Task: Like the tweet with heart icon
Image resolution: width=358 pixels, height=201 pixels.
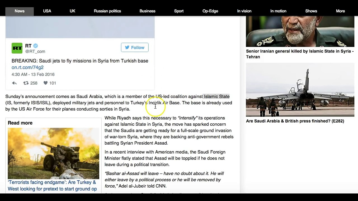Action: (x=46, y=83)
